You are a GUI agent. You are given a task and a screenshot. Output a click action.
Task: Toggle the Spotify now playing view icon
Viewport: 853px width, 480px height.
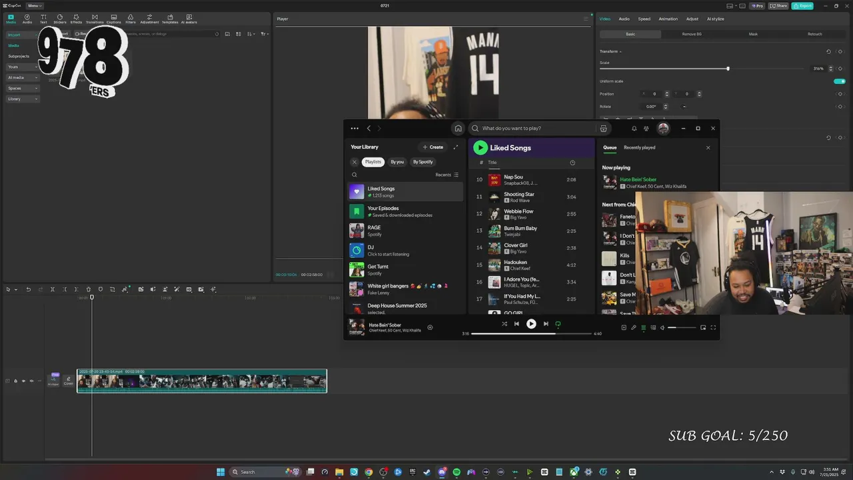click(x=624, y=327)
